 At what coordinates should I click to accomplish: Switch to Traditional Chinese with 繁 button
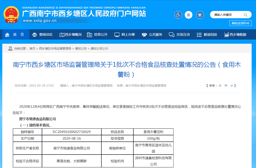(x=200, y=15)
